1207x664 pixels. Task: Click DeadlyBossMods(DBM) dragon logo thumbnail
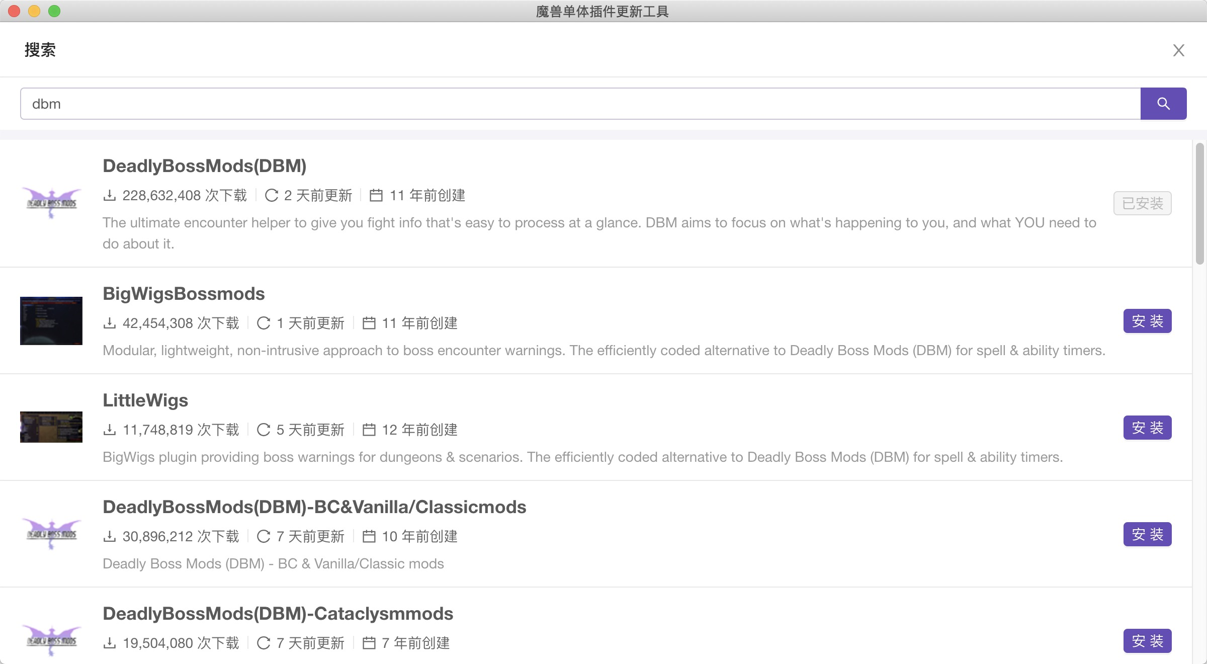coord(51,203)
